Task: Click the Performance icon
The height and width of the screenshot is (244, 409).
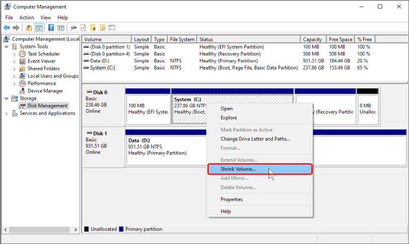Action: (x=22, y=84)
